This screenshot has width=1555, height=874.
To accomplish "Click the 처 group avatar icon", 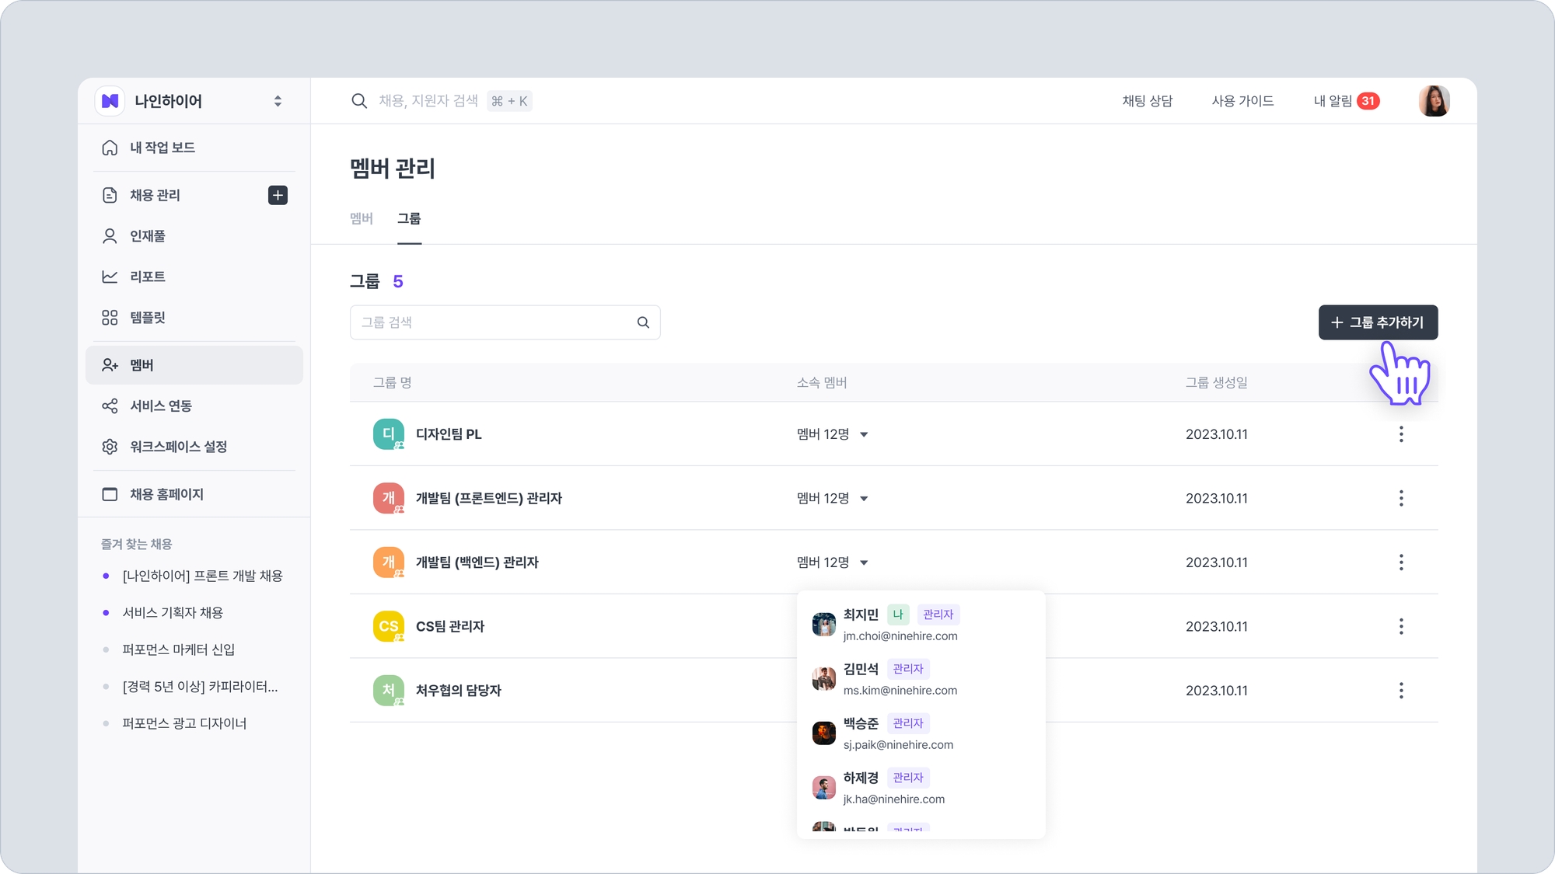I will (x=389, y=691).
